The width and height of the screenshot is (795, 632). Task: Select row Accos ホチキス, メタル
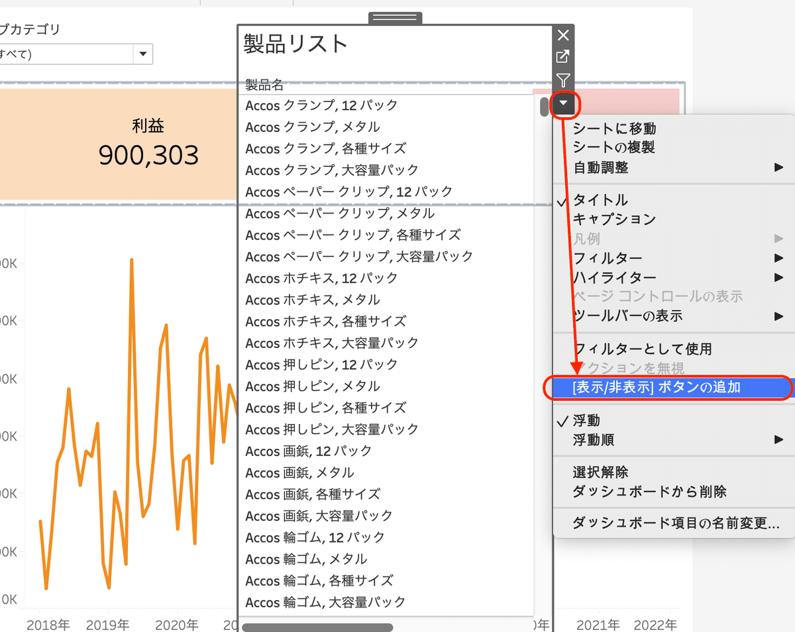[x=313, y=299]
